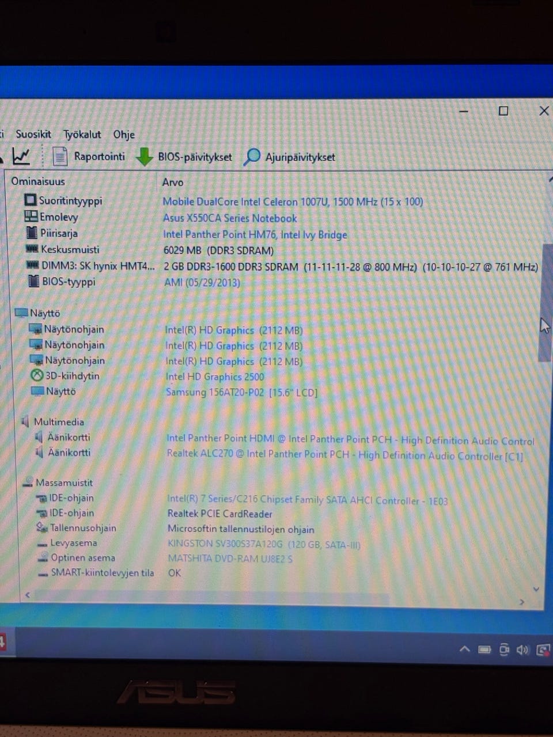
Task: Sort by the Arvo column header
Action: 173,182
